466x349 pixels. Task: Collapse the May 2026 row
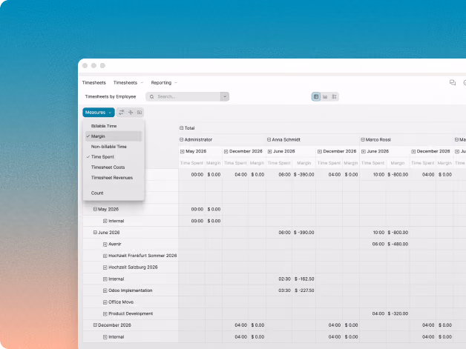(95, 209)
